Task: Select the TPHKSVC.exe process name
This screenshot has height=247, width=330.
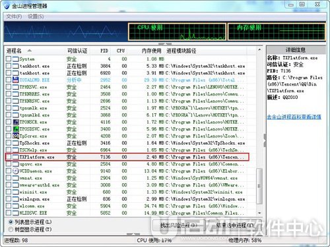Action: [x=33, y=87]
